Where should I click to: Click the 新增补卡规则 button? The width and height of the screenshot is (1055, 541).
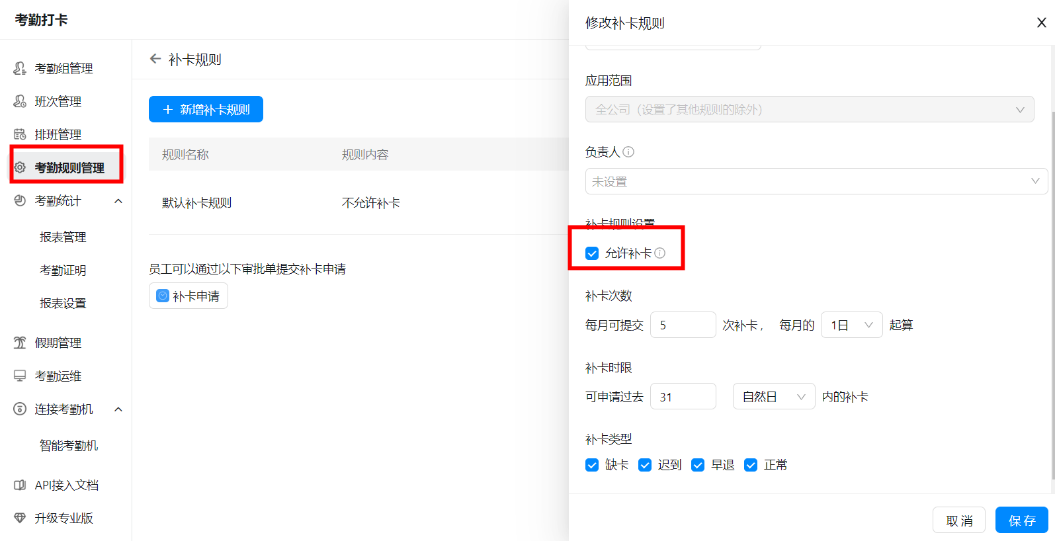(x=206, y=109)
